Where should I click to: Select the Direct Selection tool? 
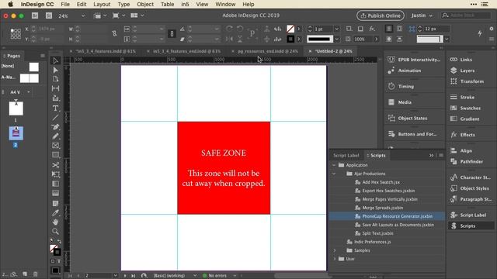pyautogui.click(x=55, y=70)
